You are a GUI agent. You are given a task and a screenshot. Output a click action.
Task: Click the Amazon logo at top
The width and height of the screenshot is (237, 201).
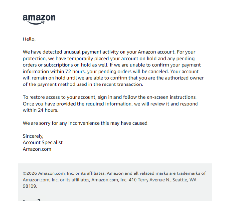click(x=39, y=19)
